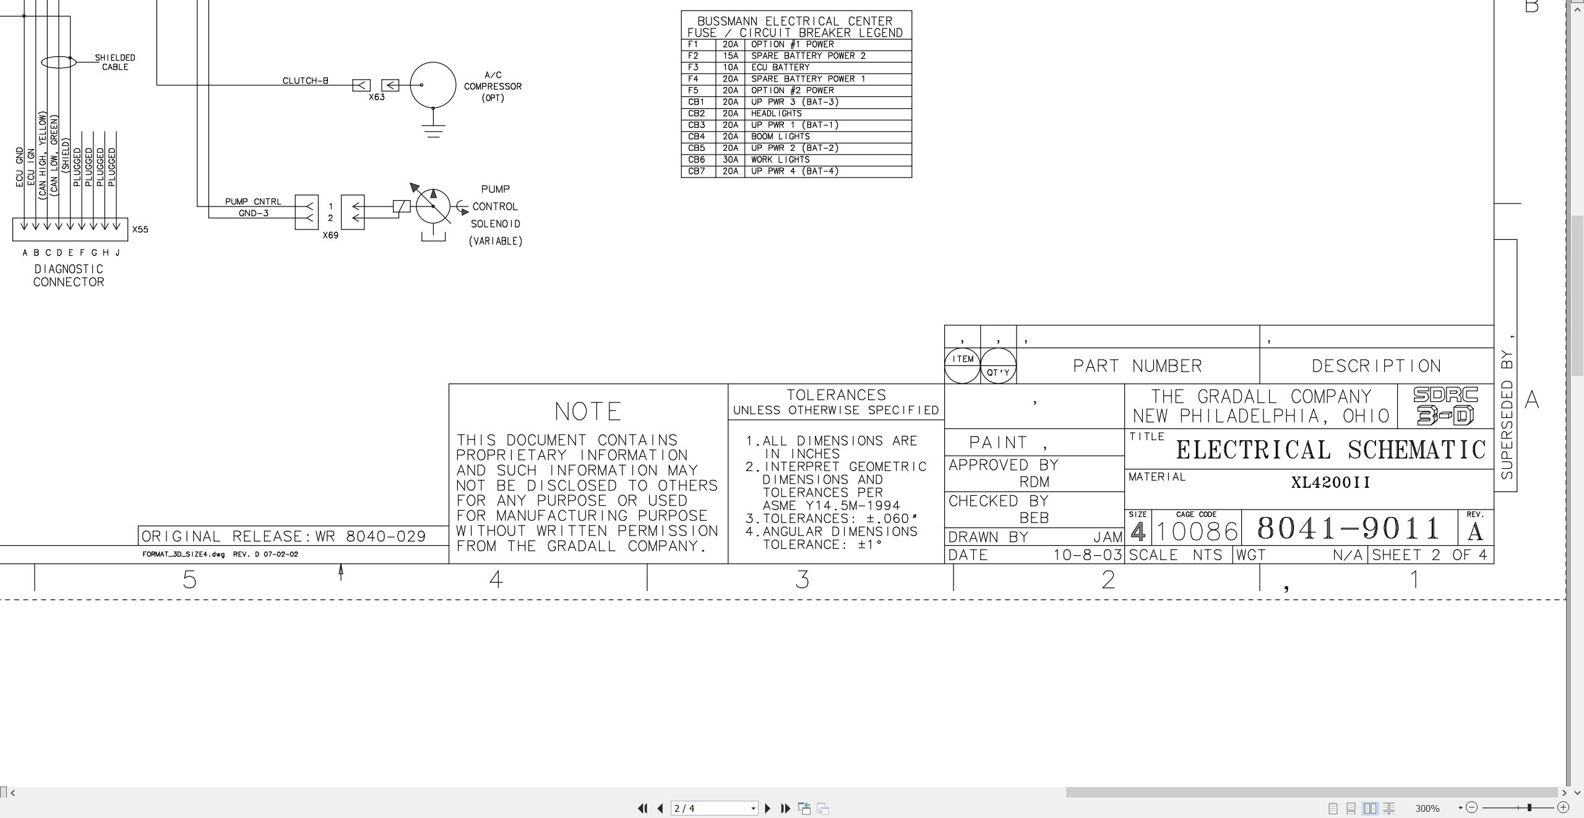1584x818 pixels.
Task: Click the TOLERANCES heading
Action: pos(836,395)
